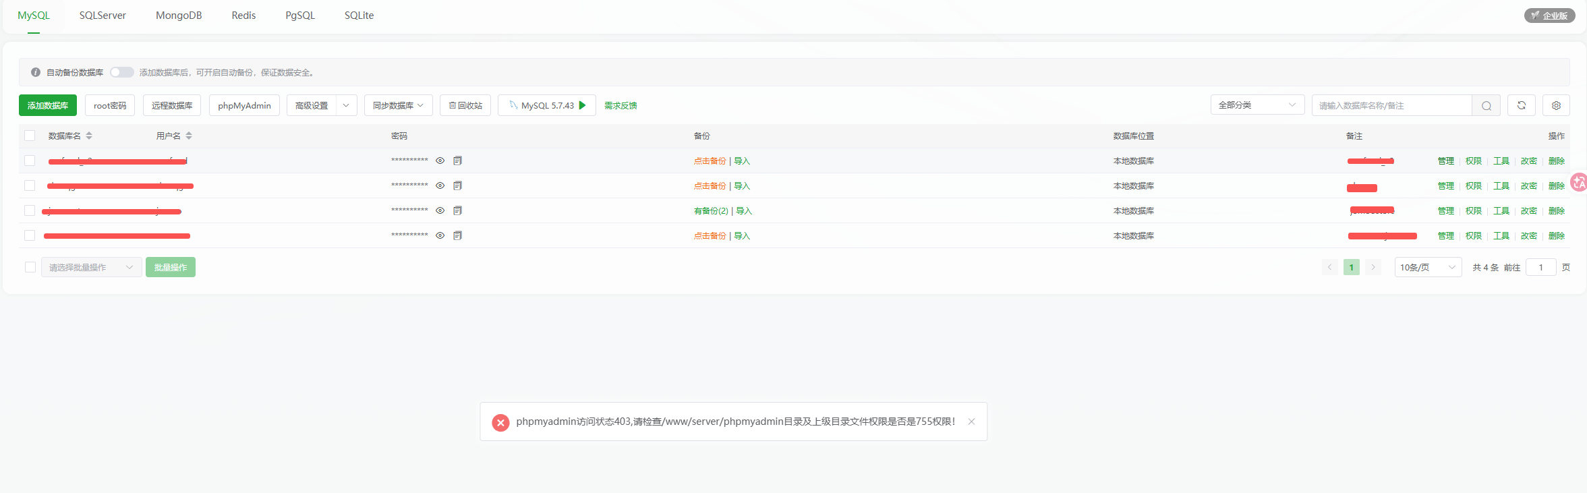Copy password of the third database row
This screenshot has width=1587, height=493.
457,210
